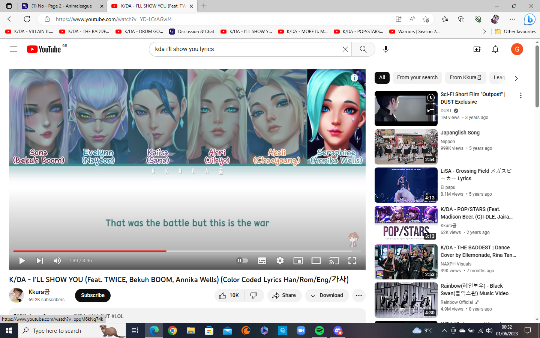Toggle the autoplay switch
The image size is (540, 338).
click(243, 261)
